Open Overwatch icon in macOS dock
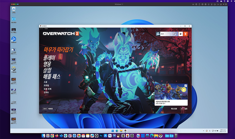Screen dimensions: 235x139 pos(161,136)
